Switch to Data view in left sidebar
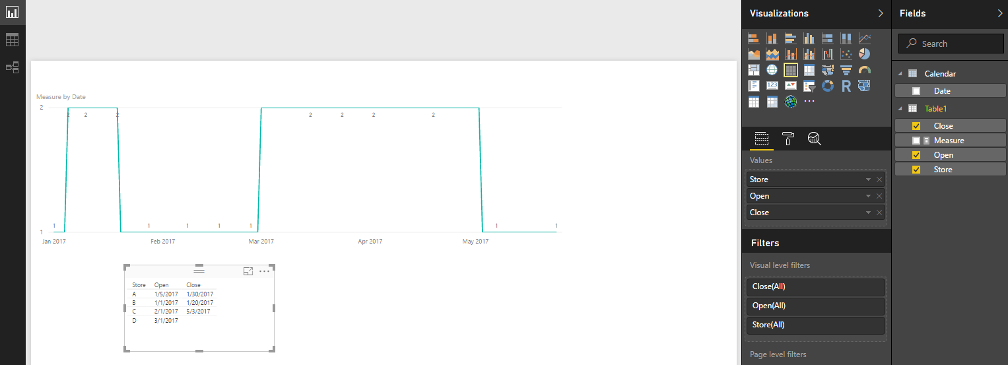Viewport: 1008px width, 365px height. 13,40
